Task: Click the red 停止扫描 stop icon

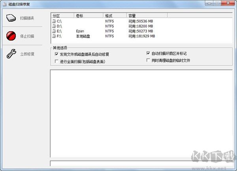Action: coord(11,36)
